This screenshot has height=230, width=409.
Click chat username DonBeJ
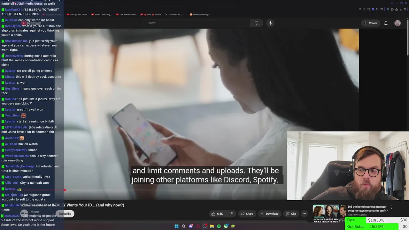click(x=11, y=99)
